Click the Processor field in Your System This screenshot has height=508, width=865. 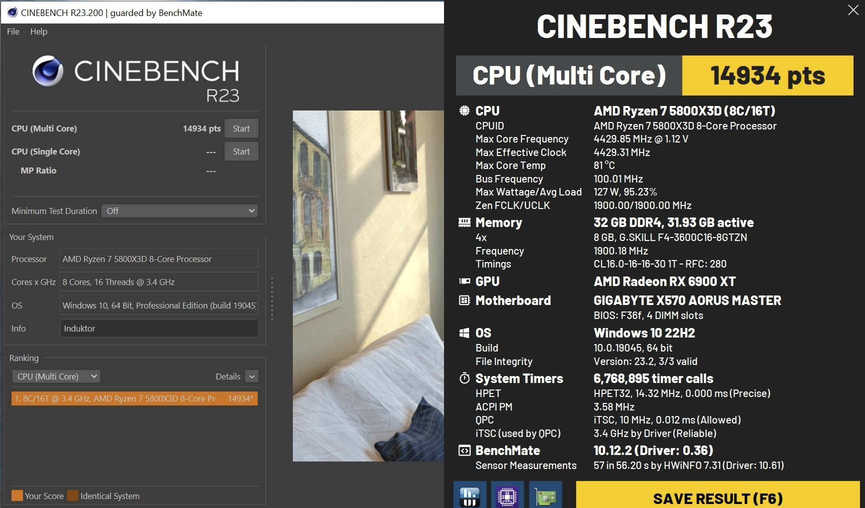pyautogui.click(x=159, y=259)
